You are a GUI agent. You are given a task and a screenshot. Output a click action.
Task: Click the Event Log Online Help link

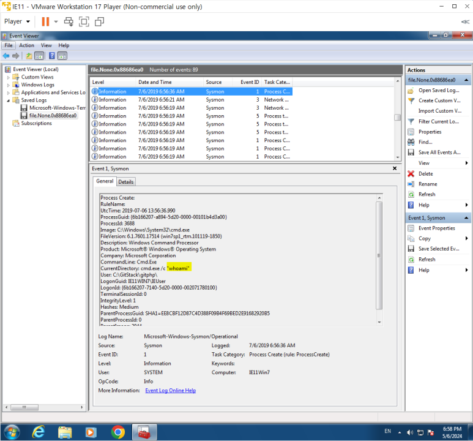point(171,390)
